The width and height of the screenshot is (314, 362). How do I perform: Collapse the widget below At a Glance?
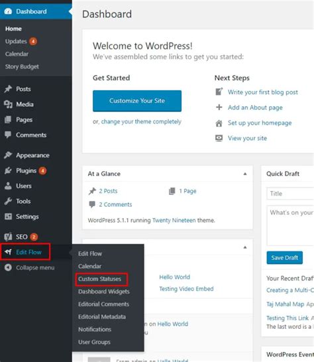tap(245, 247)
